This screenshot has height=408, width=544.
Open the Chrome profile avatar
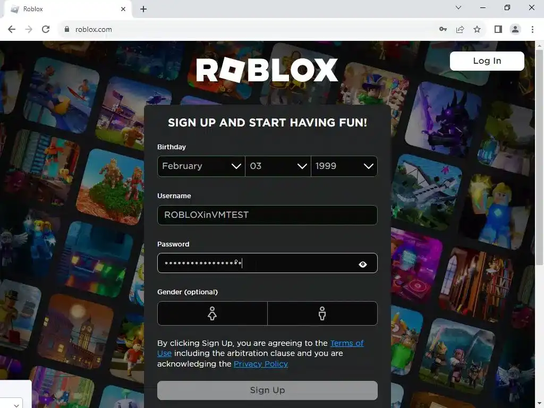coord(515,30)
